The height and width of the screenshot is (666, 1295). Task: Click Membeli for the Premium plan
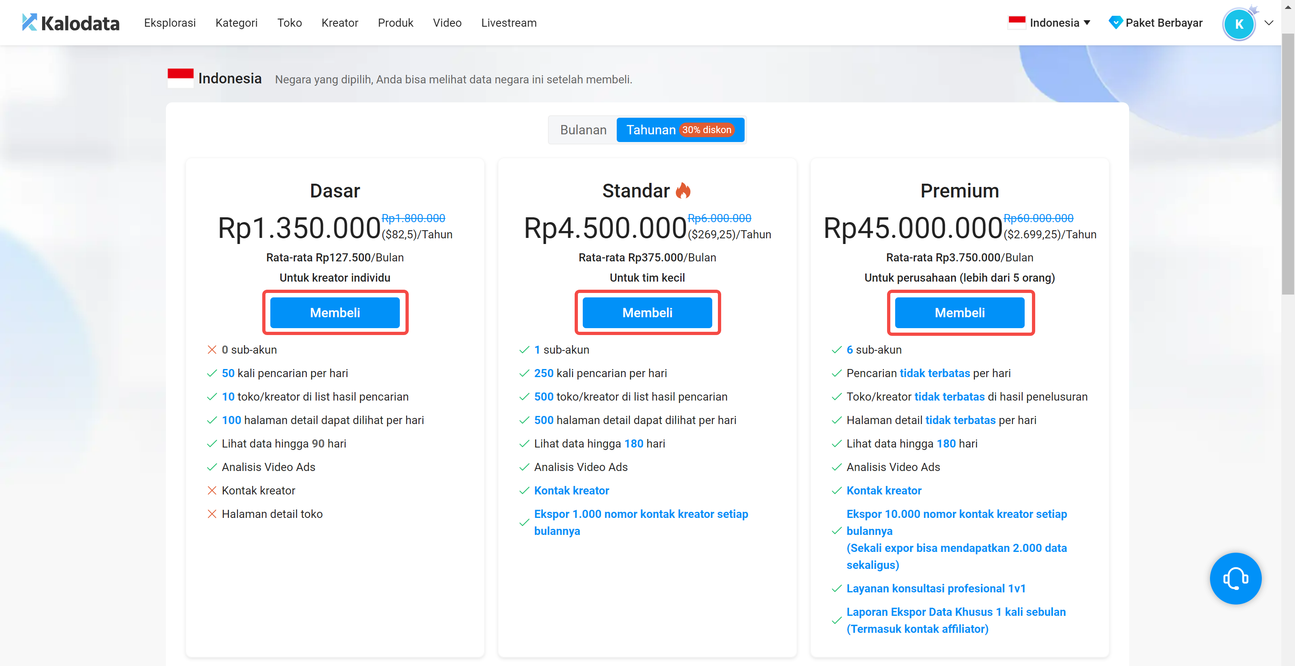[959, 313]
